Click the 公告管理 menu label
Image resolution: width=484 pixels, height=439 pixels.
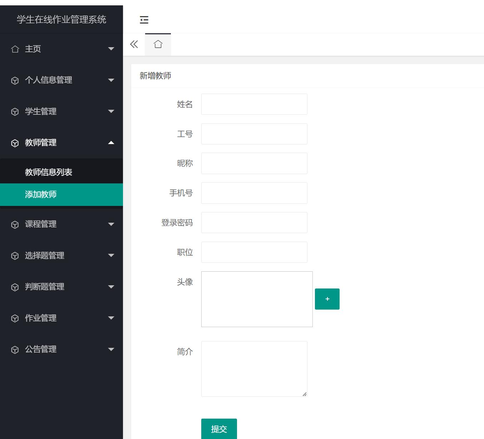tap(41, 349)
